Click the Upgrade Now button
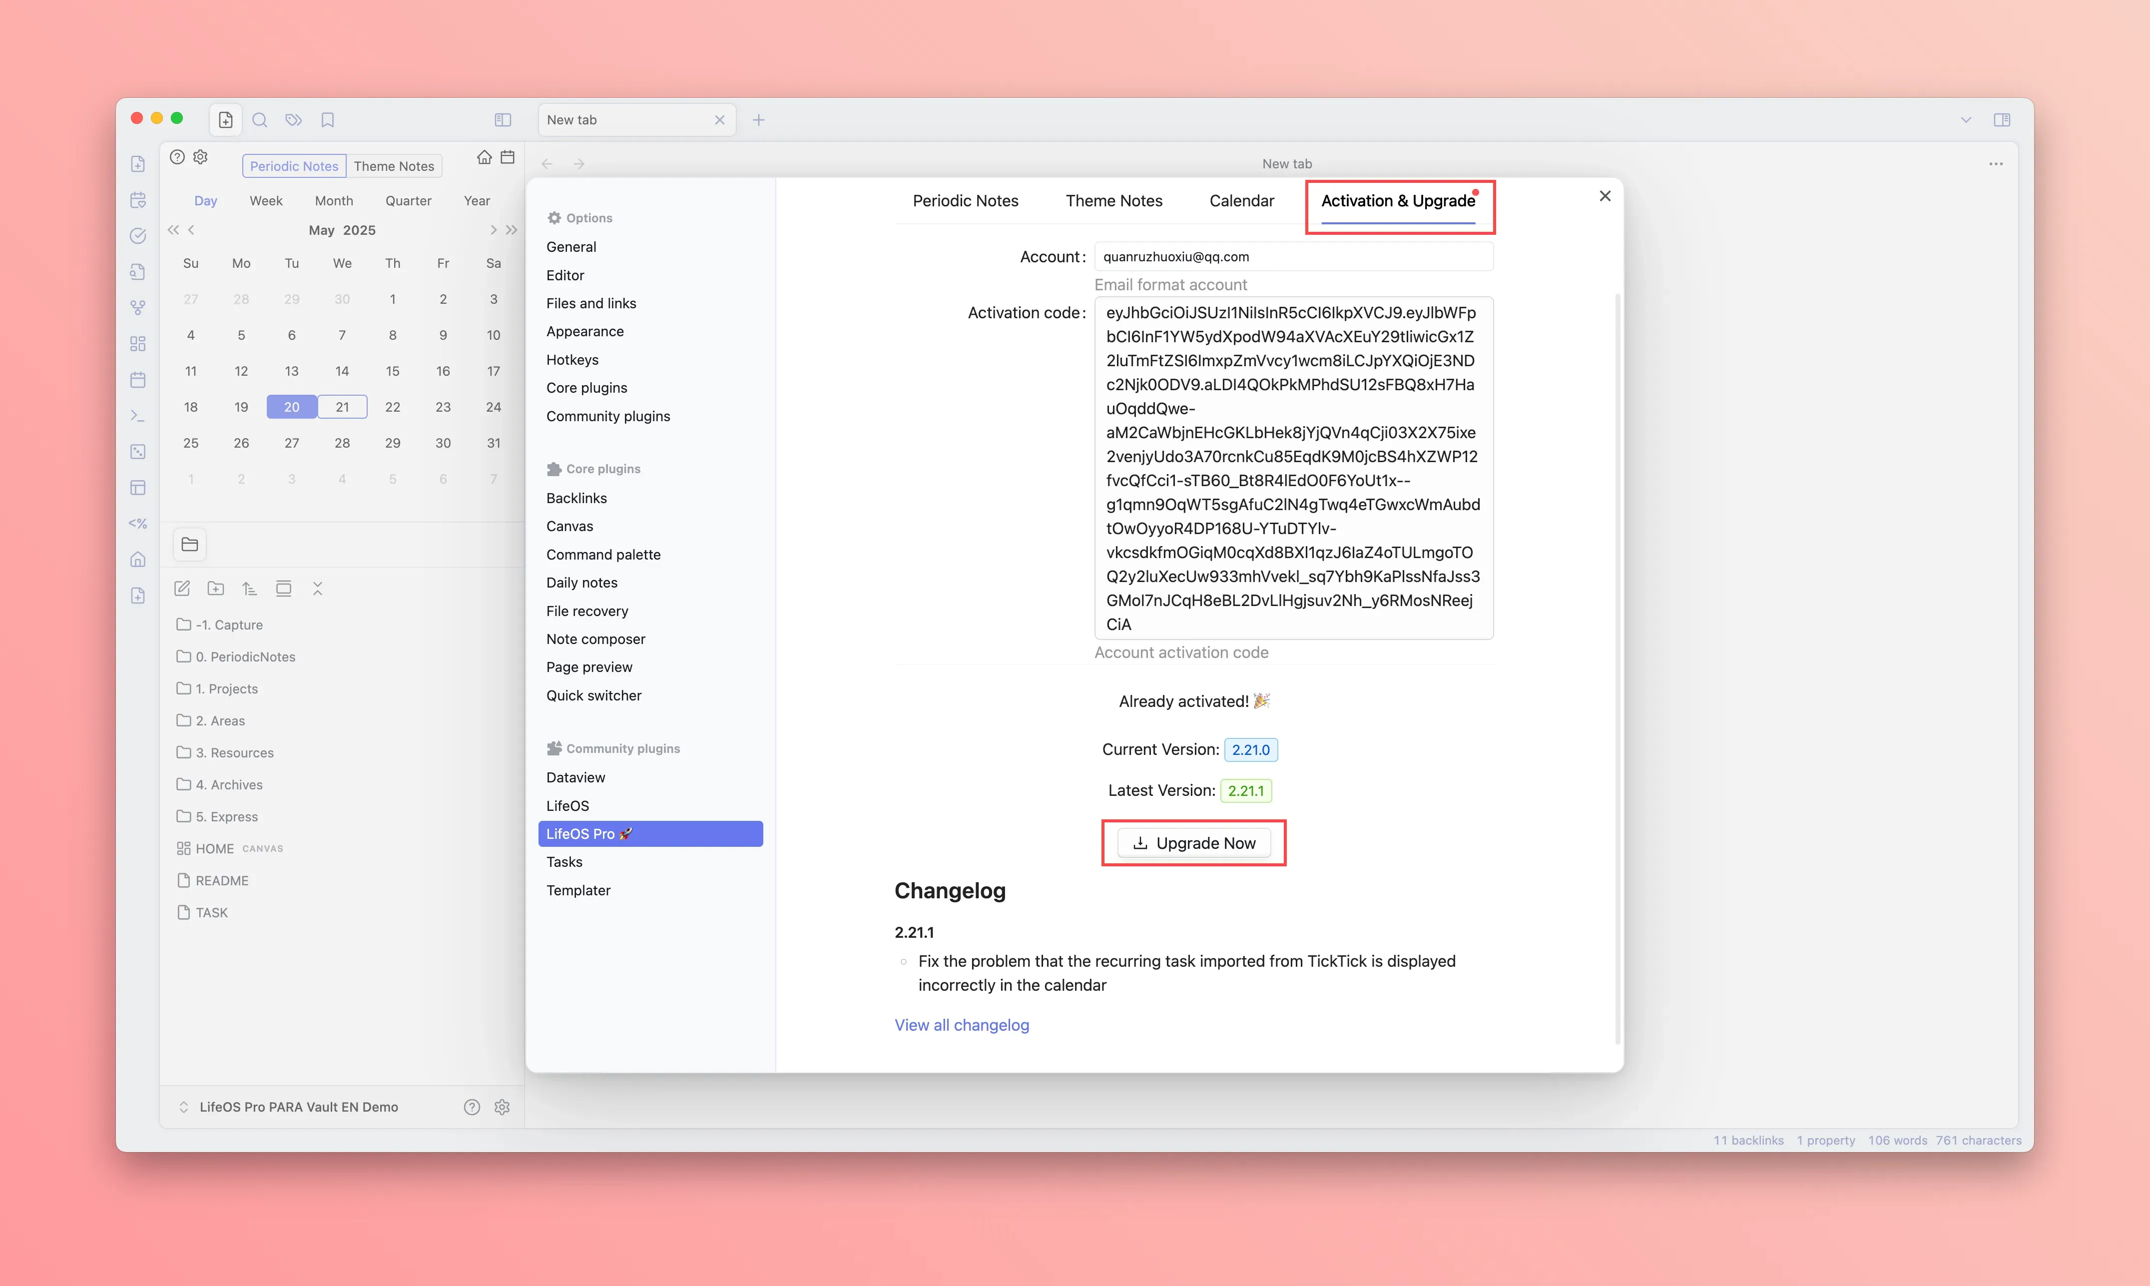Screen dimensions: 2150x1286 tap(1194, 842)
